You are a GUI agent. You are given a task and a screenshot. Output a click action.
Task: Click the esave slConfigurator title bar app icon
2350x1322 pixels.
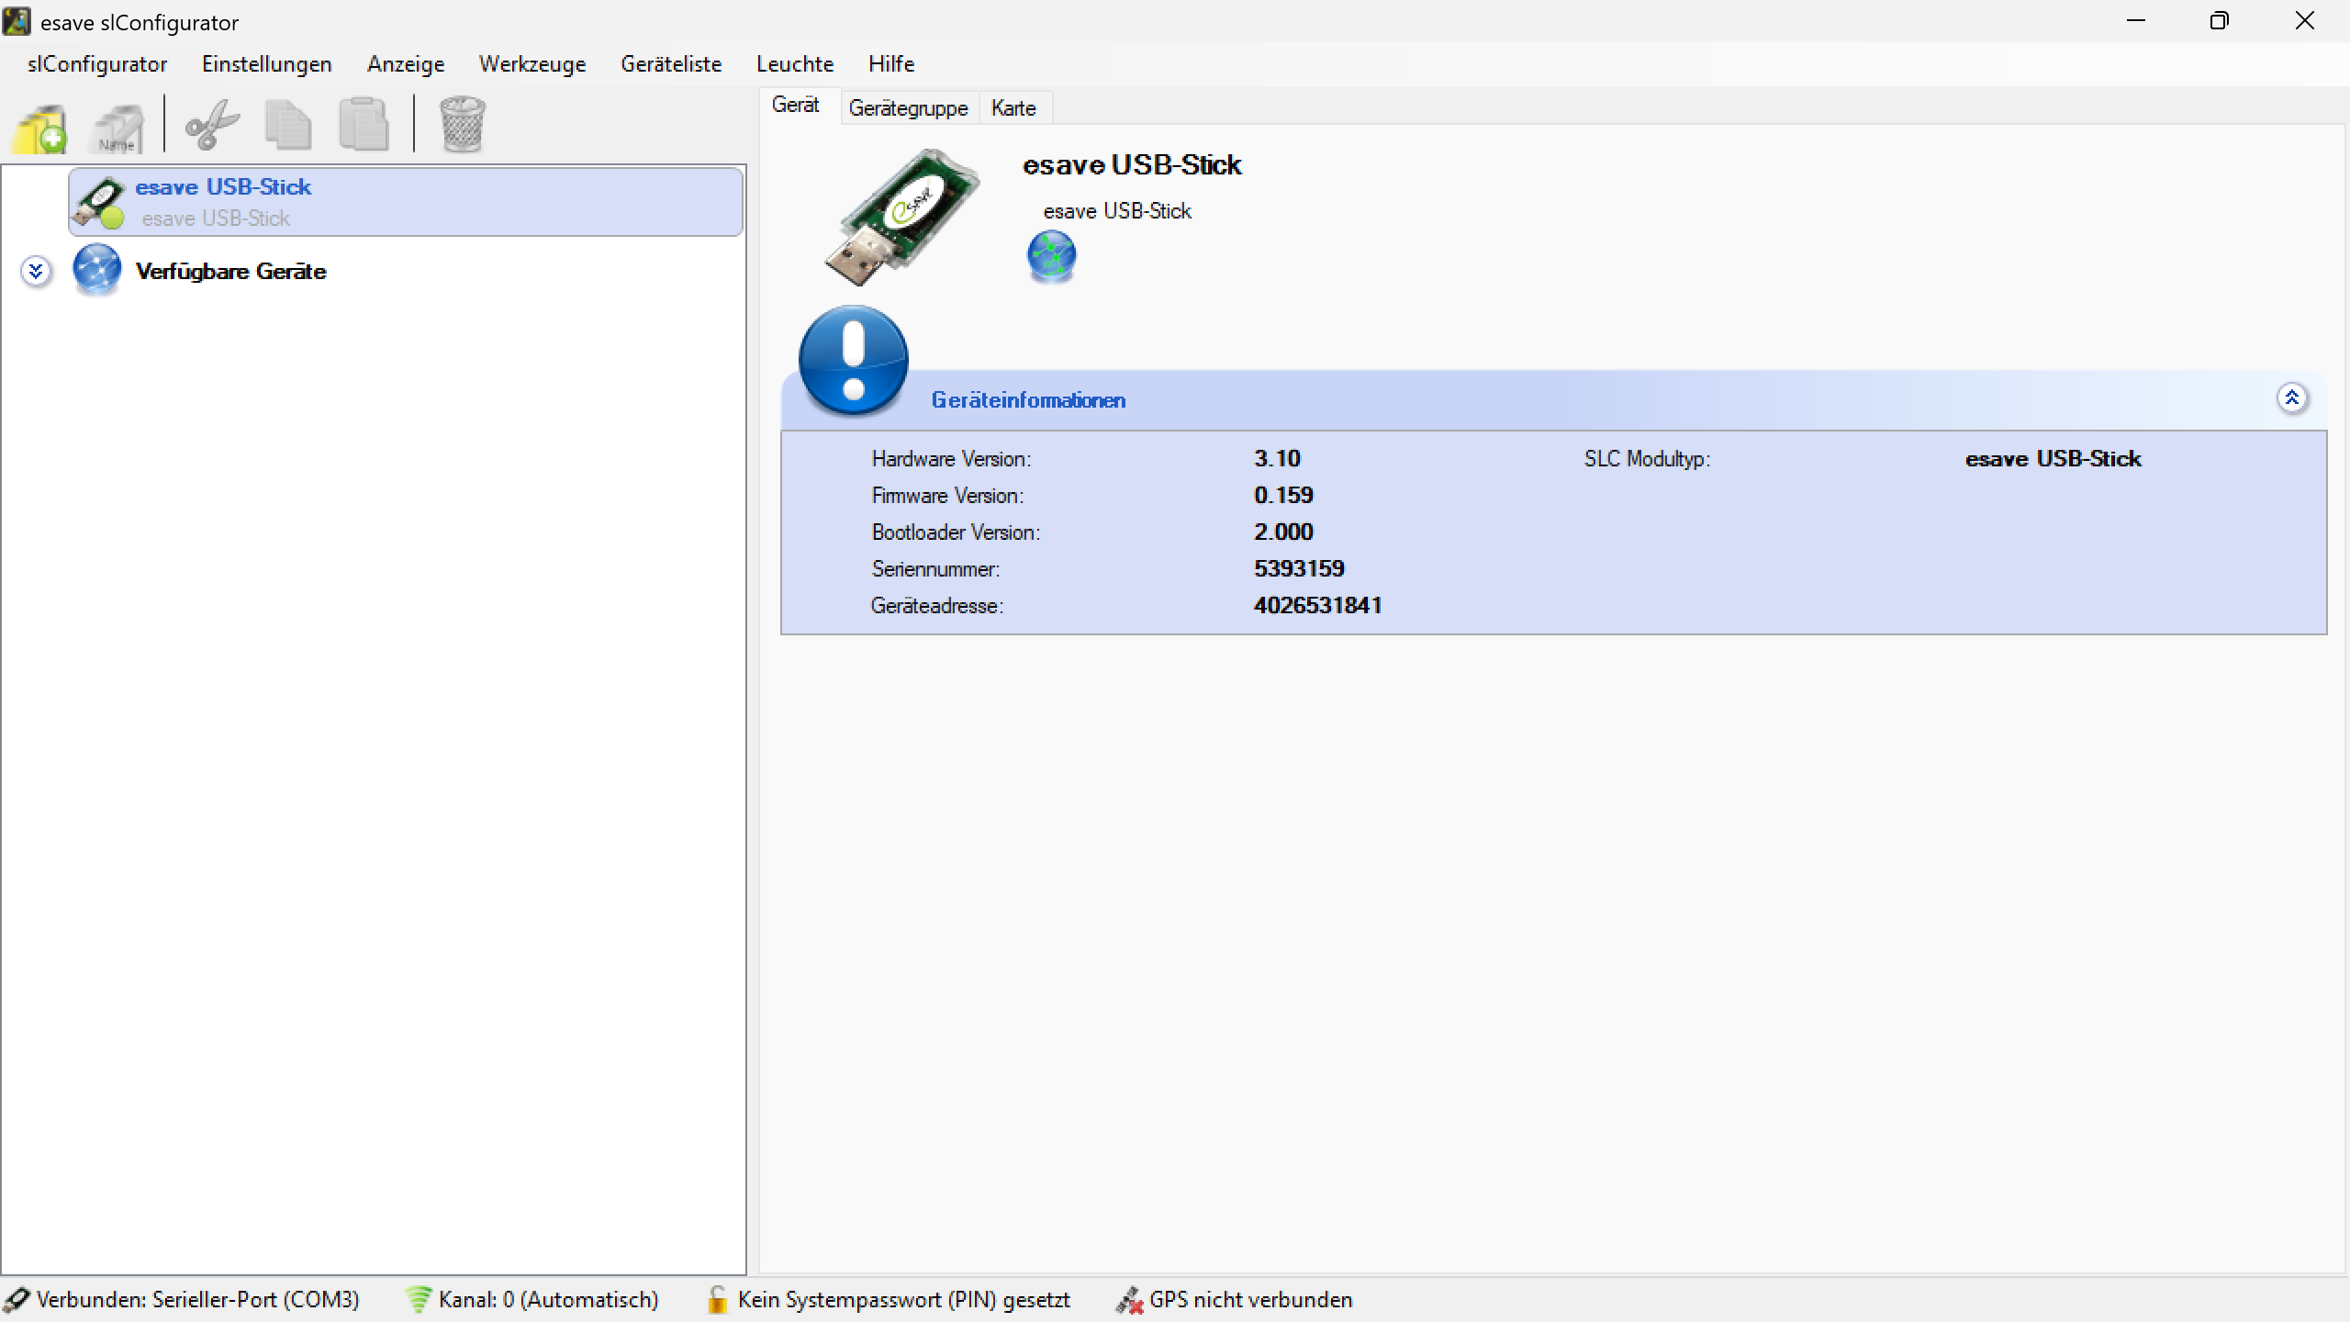click(17, 21)
